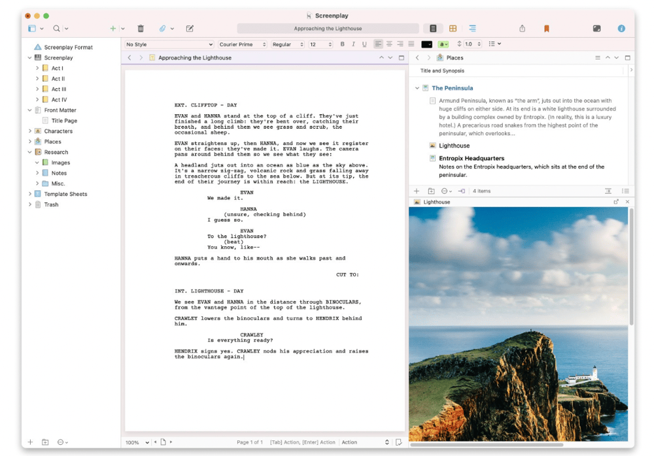Select Lighthouse in outliner
This screenshot has width=654, height=456.
455,146
